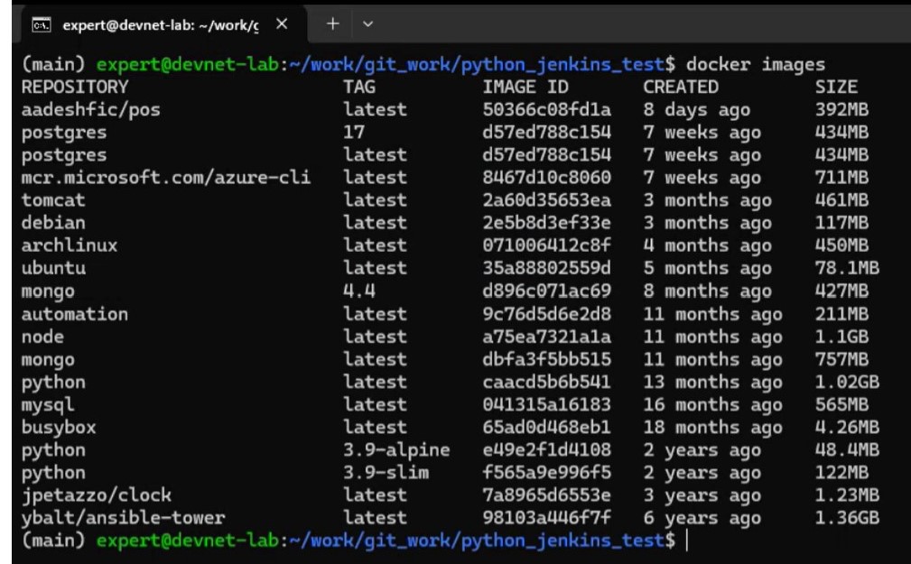Close the expert@devnet-lab terminal tab
The height and width of the screenshot is (564, 911).
point(282,24)
